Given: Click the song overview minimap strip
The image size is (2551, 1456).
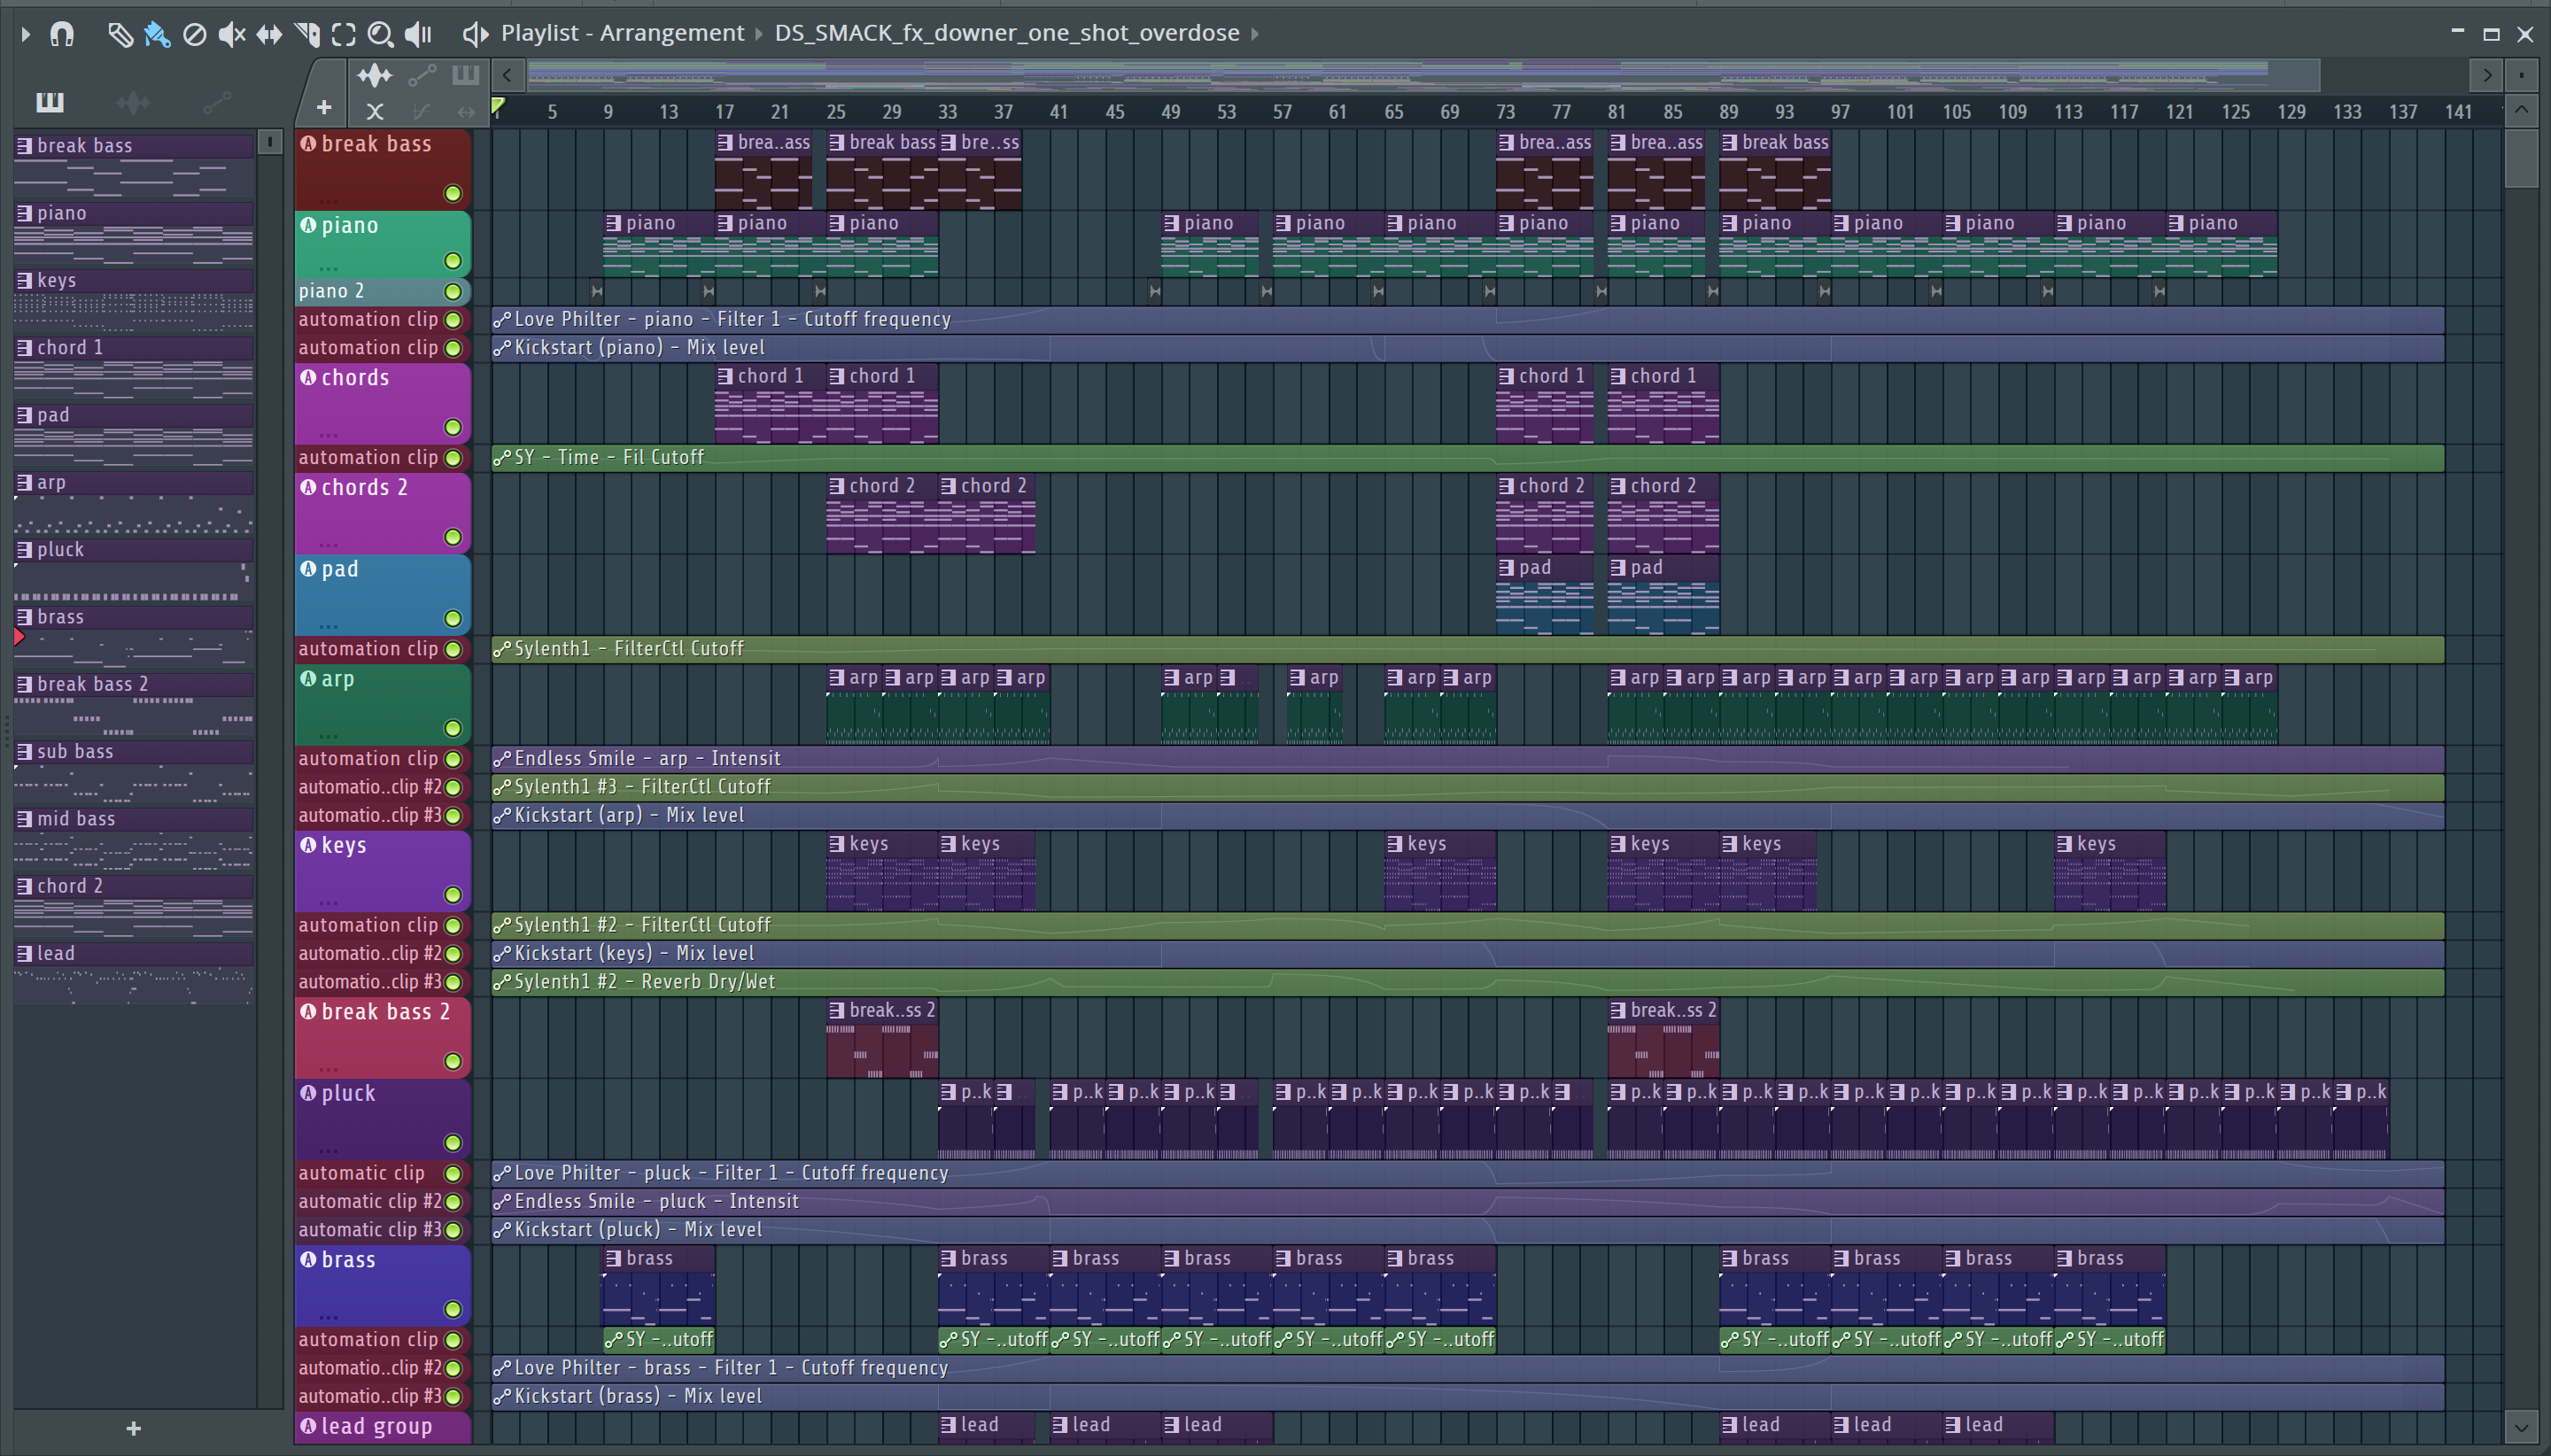Looking at the screenshot, I should click(1422, 75).
